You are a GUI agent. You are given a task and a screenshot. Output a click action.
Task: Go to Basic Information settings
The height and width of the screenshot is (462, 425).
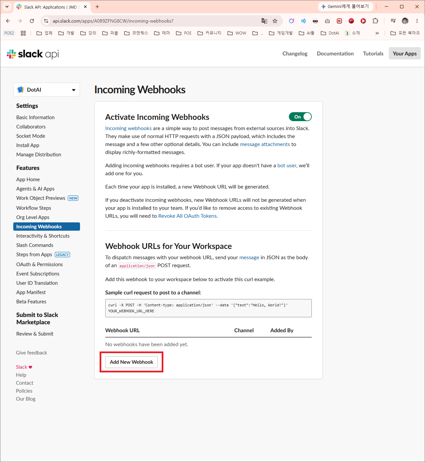(x=35, y=117)
